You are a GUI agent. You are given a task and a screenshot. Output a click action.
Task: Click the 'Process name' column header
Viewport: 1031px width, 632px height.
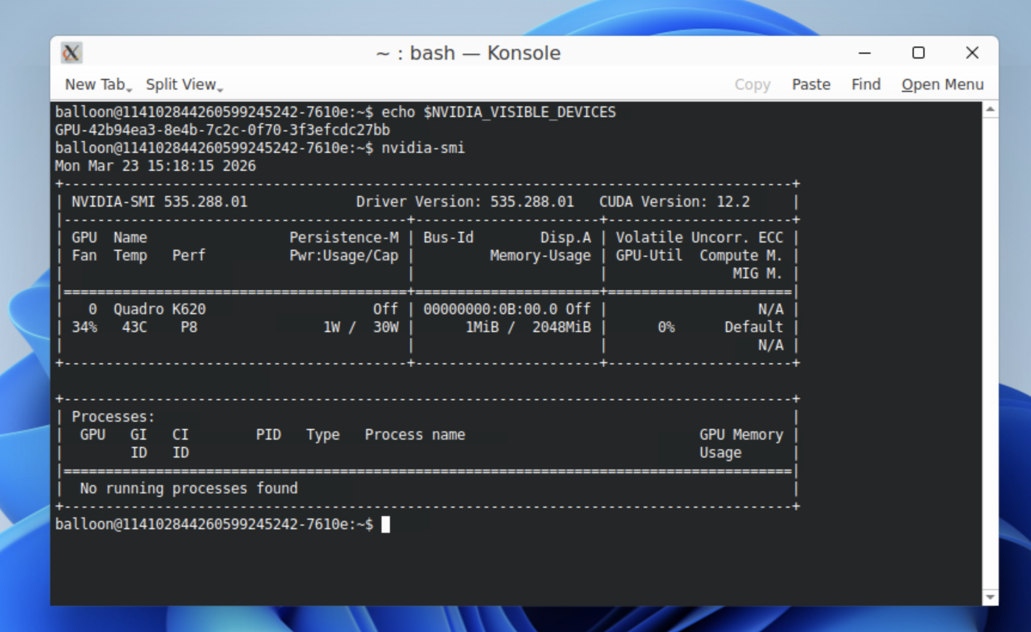415,435
